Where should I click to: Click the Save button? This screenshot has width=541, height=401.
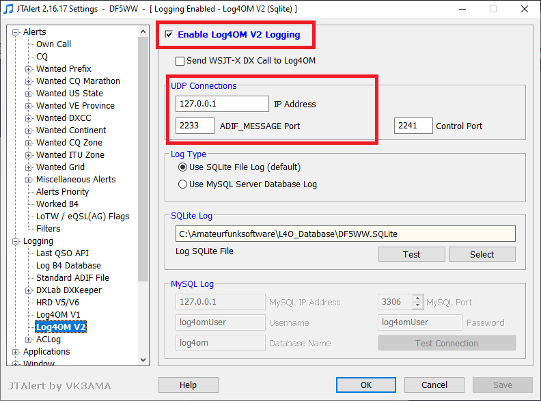click(x=503, y=385)
